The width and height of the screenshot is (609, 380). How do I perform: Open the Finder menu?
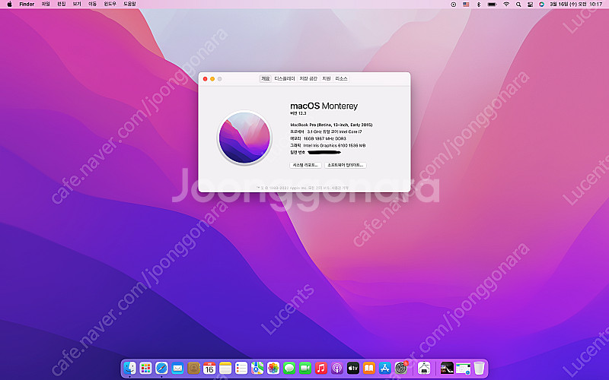pyautogui.click(x=27, y=4)
